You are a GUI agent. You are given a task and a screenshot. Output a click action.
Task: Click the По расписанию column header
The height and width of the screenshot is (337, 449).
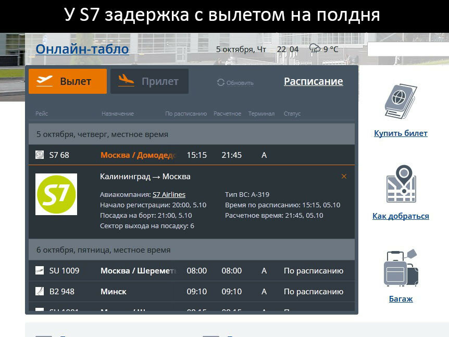point(186,114)
